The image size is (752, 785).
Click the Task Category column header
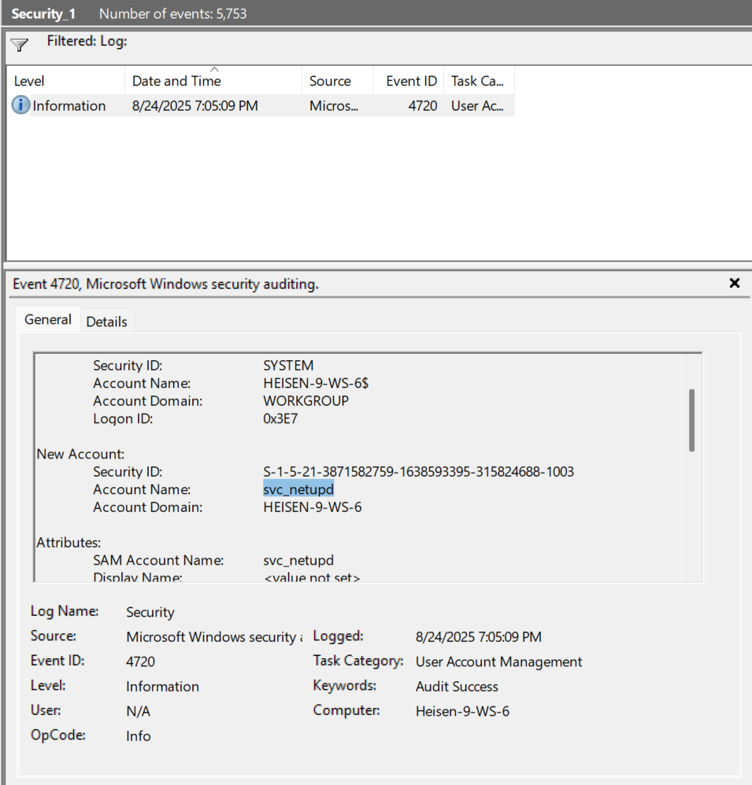(477, 81)
